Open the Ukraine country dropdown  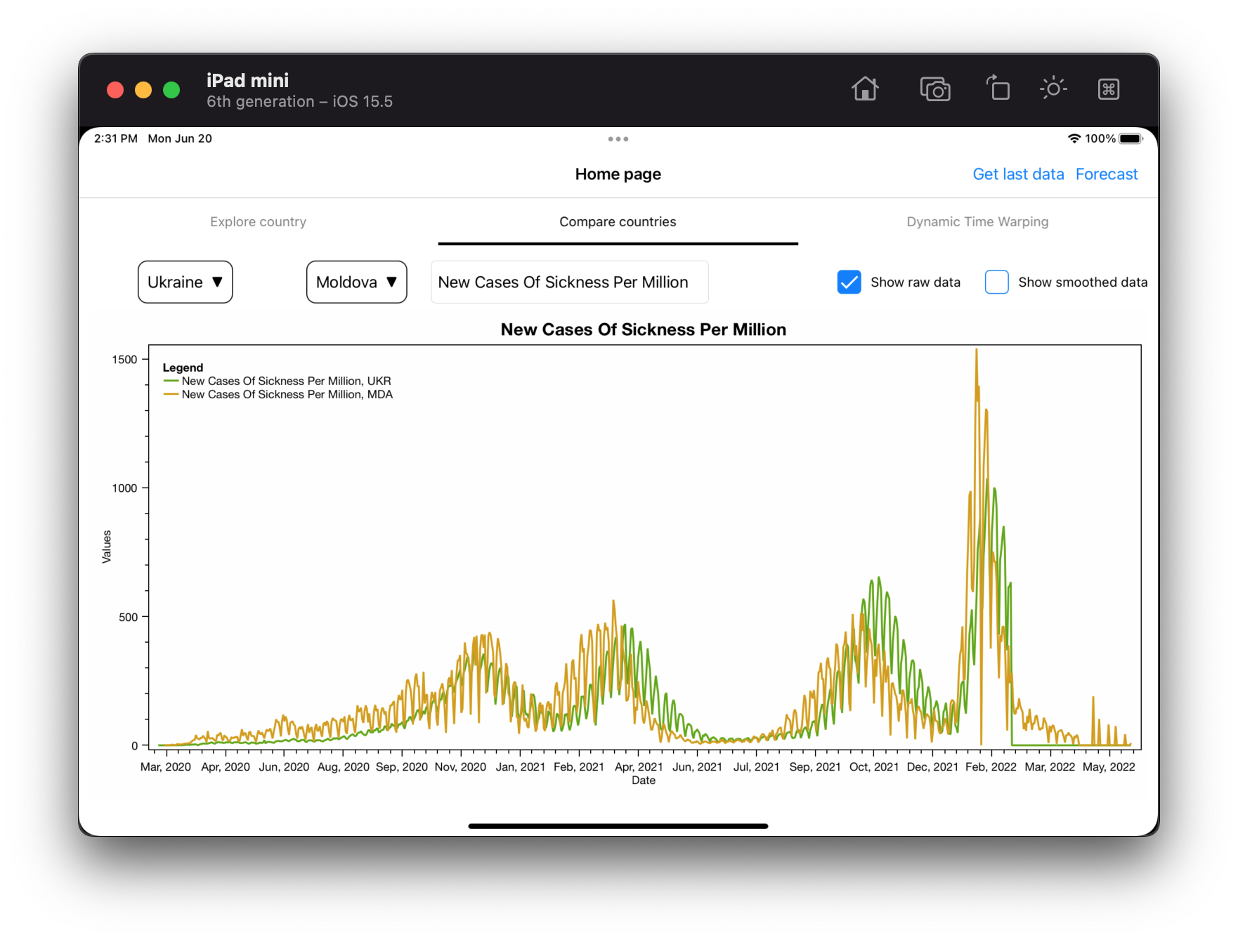point(185,282)
